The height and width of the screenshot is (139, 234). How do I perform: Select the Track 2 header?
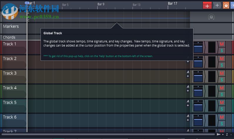coord(14,62)
